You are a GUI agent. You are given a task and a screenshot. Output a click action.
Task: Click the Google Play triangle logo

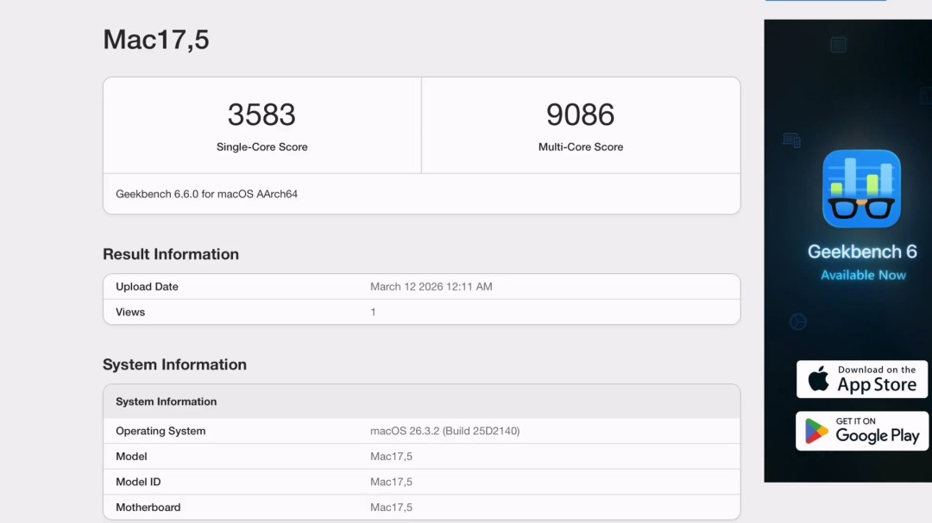click(x=816, y=431)
